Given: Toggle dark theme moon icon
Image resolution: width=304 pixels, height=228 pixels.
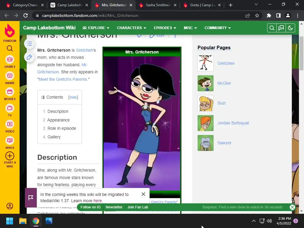Looking at the screenshot, I should pos(290,28).
